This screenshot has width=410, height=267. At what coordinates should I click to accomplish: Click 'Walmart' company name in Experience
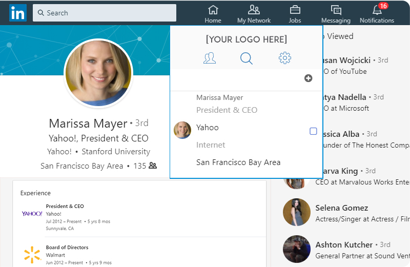click(55, 255)
